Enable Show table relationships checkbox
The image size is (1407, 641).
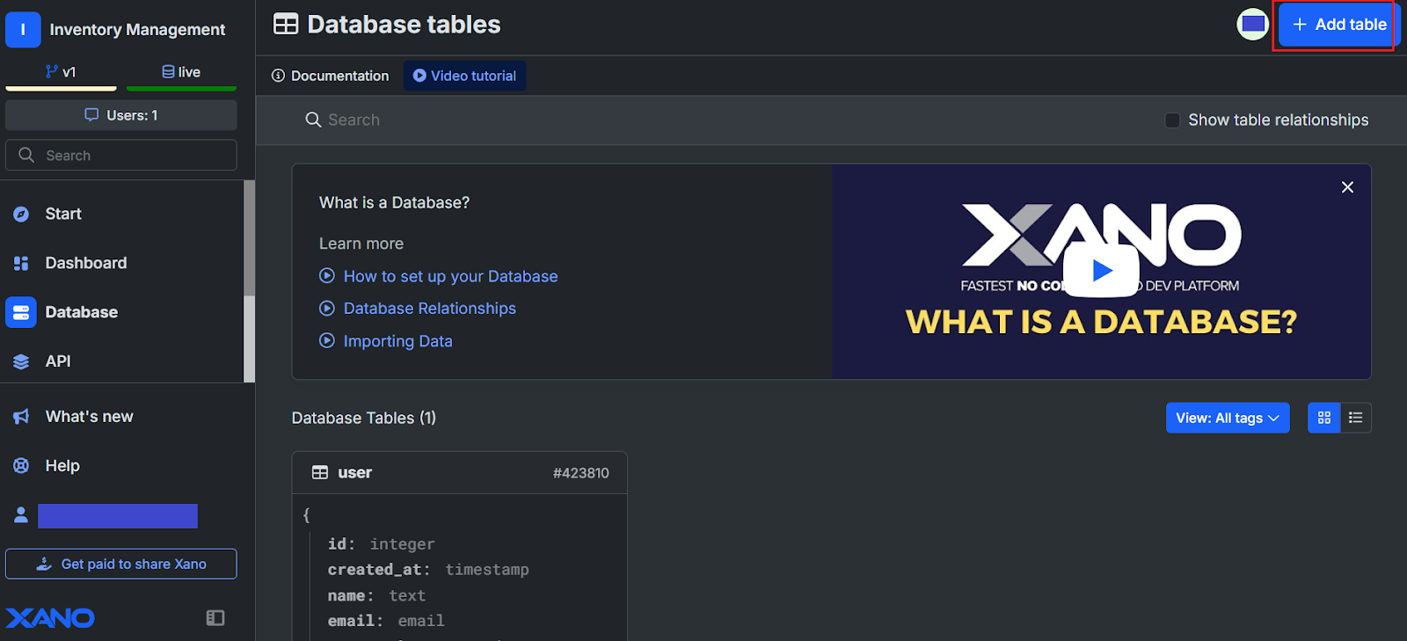[1172, 120]
